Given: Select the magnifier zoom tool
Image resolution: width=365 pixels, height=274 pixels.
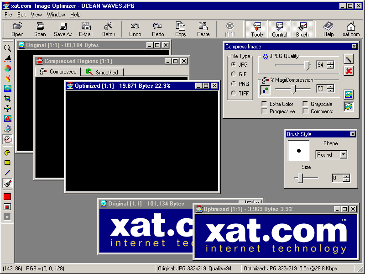Looking at the screenshot, I should [7, 48].
